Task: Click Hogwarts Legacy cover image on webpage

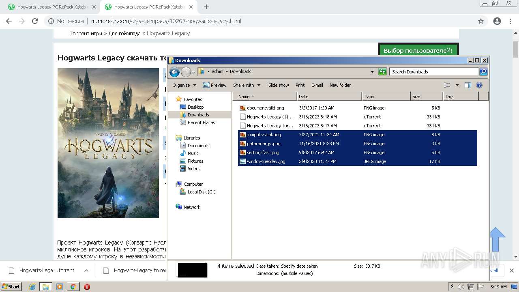Action: tap(108, 143)
